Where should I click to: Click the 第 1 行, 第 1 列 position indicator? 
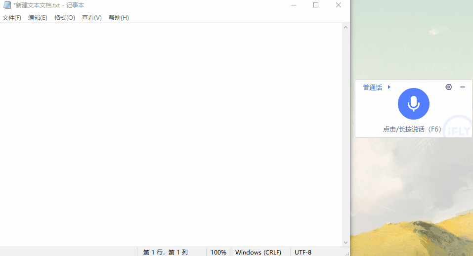(166, 252)
